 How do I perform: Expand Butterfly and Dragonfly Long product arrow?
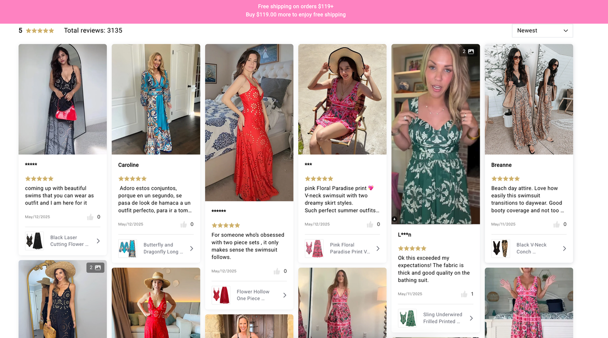(191, 248)
